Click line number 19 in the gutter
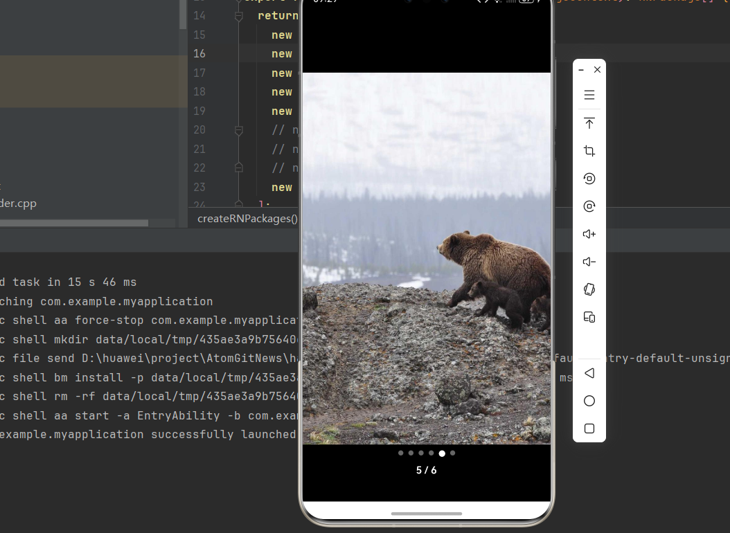730x533 pixels. click(x=199, y=111)
